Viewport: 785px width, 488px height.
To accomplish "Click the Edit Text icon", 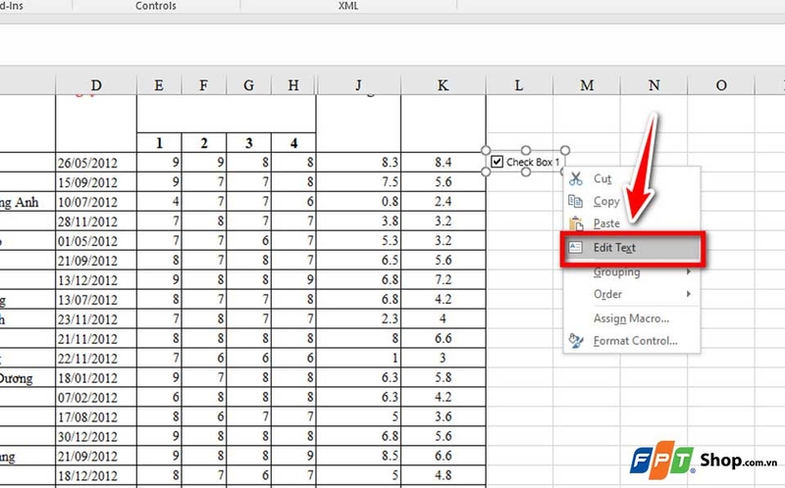I will (x=576, y=247).
